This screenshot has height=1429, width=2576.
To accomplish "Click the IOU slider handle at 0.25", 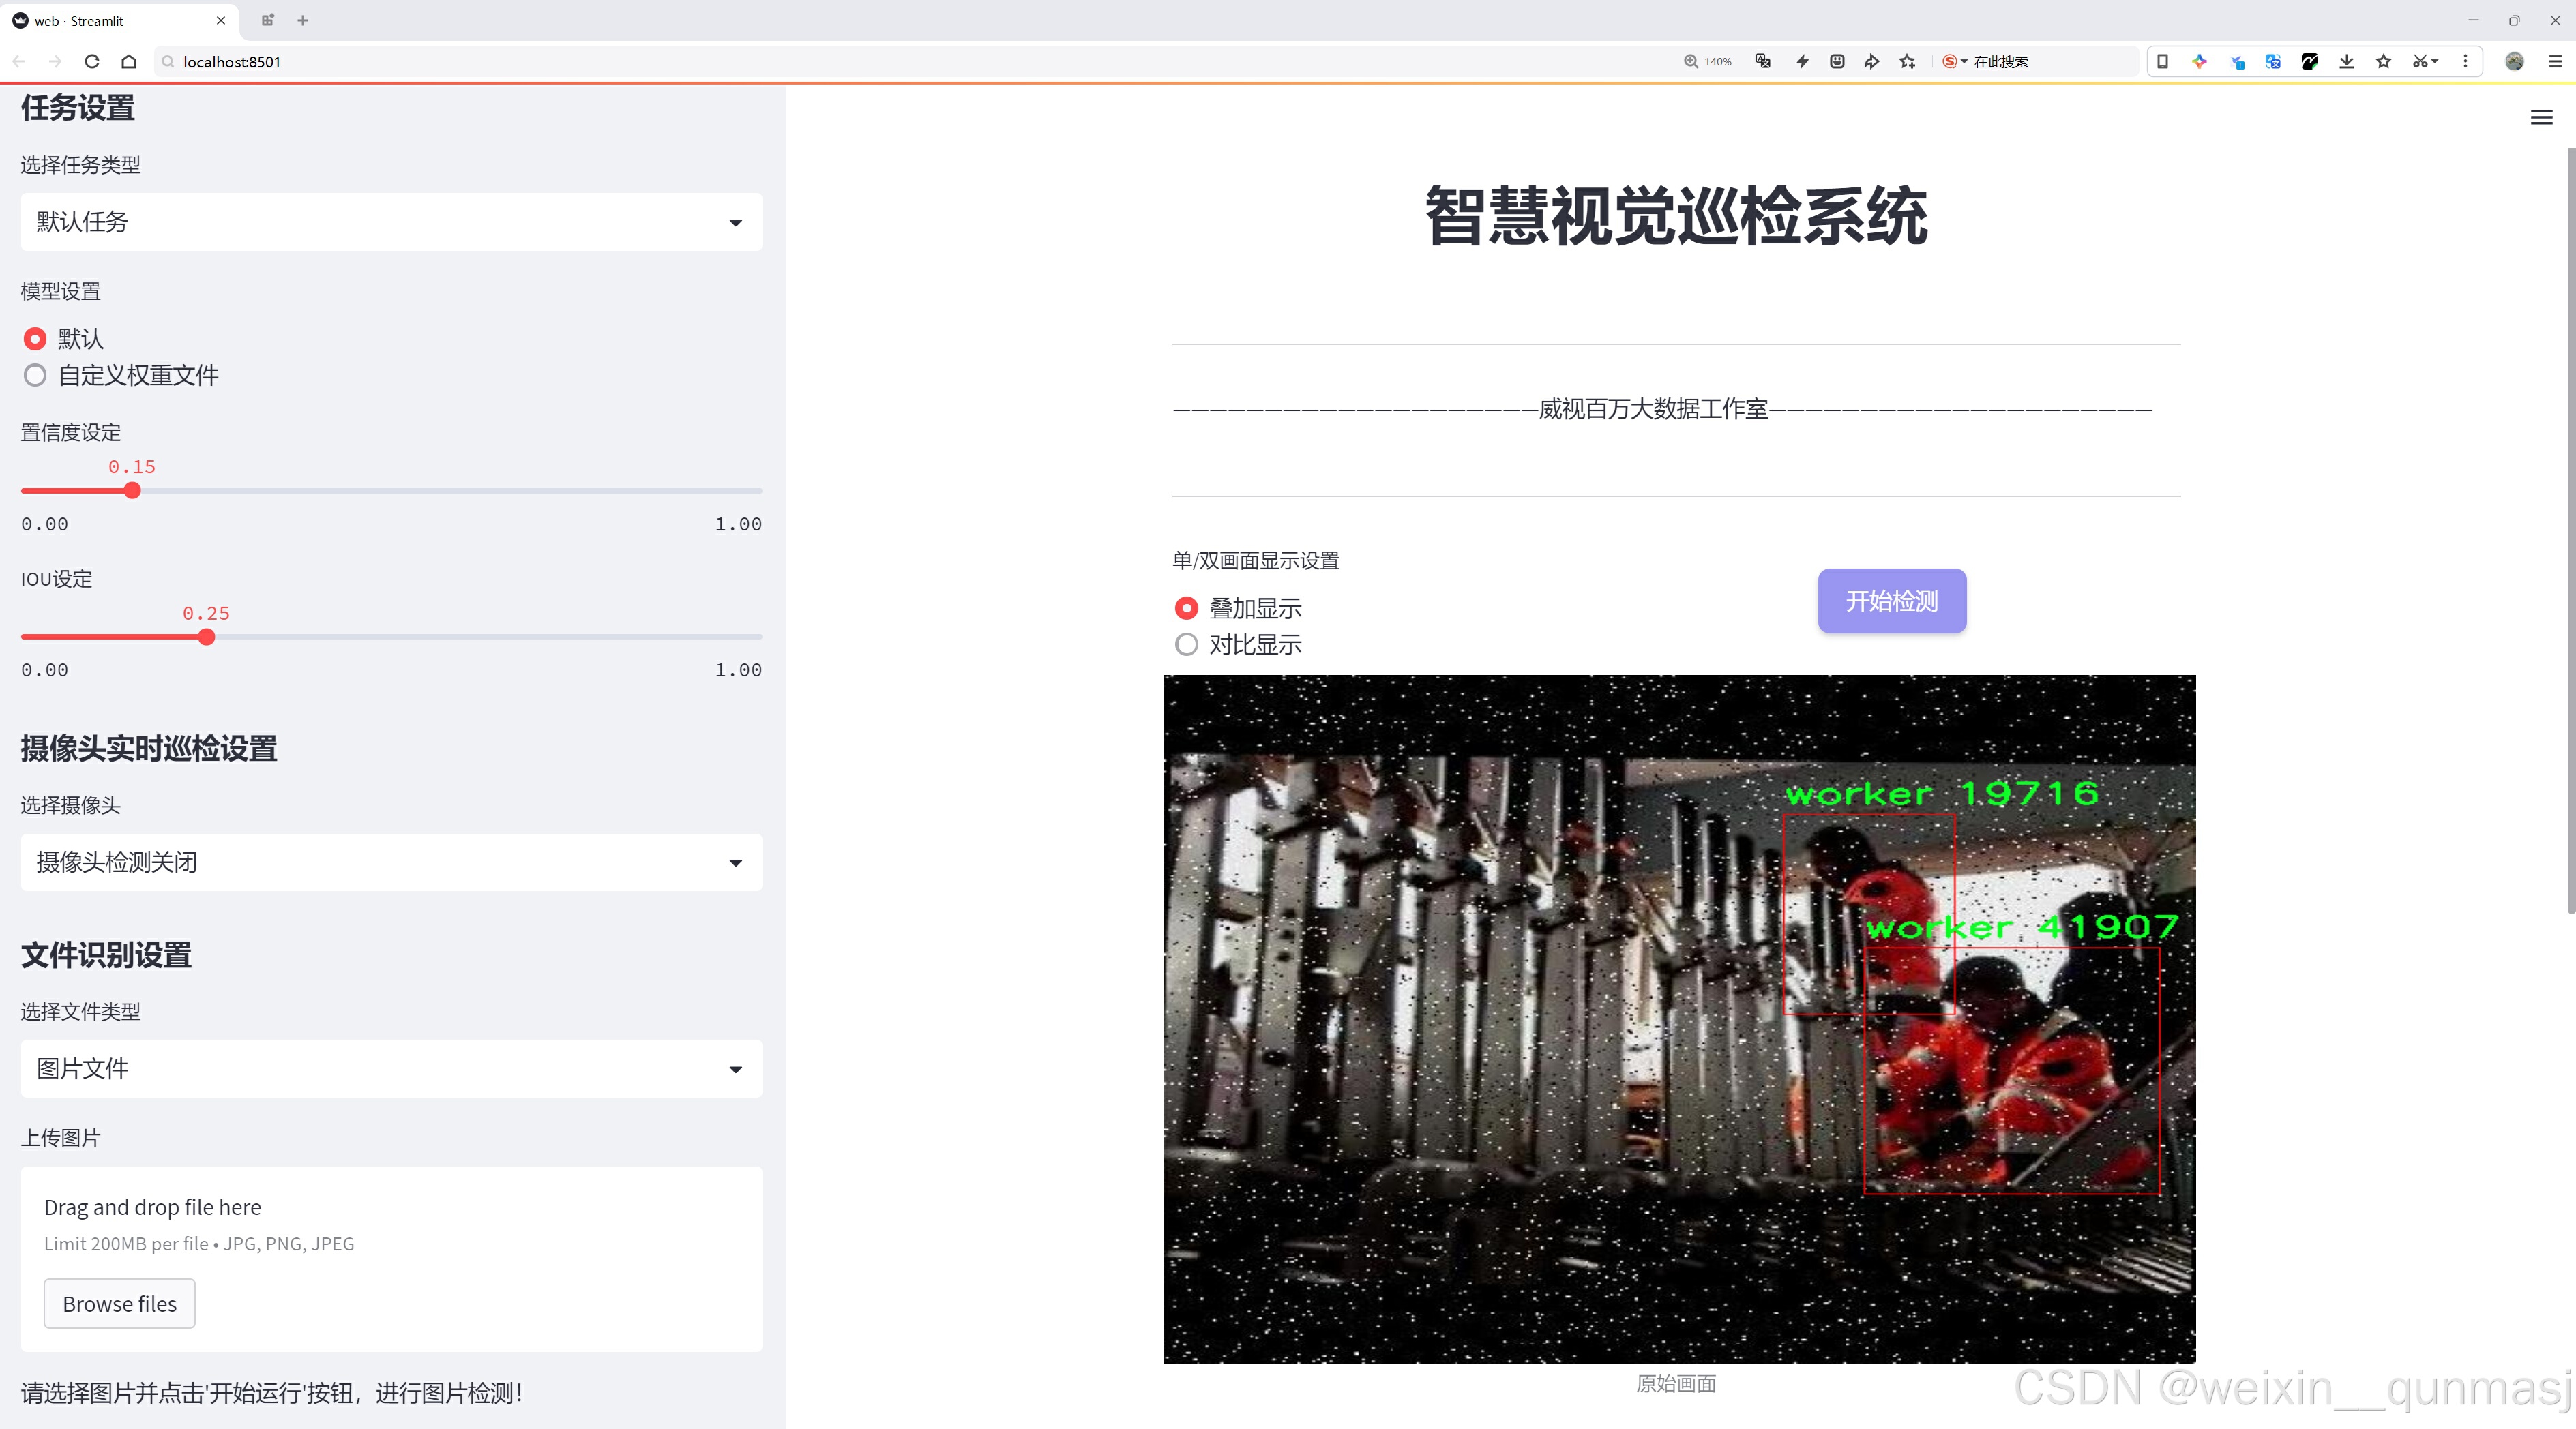I will pyautogui.click(x=207, y=637).
